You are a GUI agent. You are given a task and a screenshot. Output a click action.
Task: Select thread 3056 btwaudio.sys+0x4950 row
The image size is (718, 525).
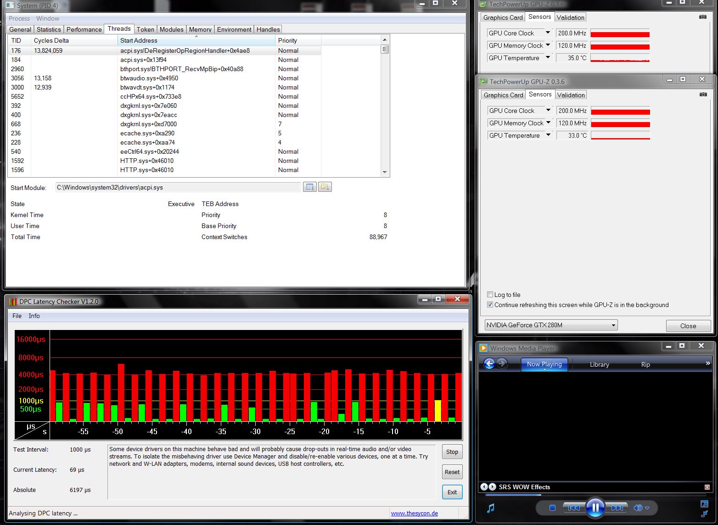click(x=164, y=78)
